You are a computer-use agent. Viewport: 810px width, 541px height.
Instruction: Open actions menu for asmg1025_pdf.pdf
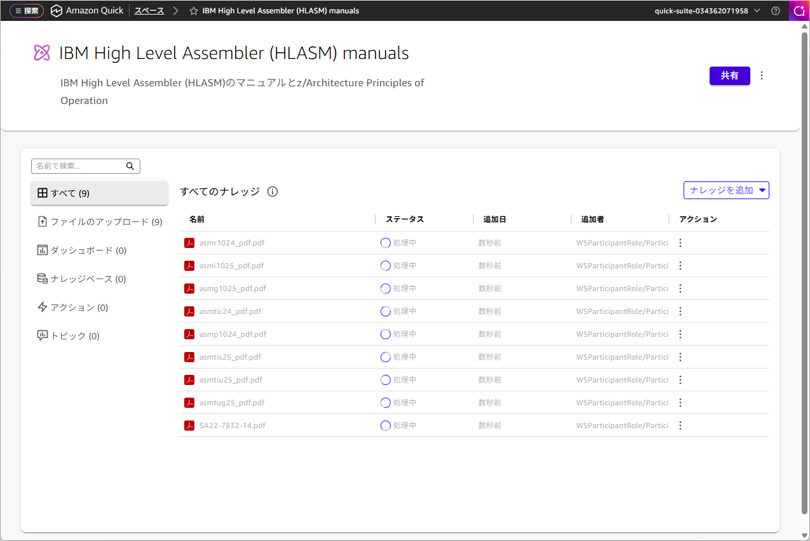click(x=680, y=289)
